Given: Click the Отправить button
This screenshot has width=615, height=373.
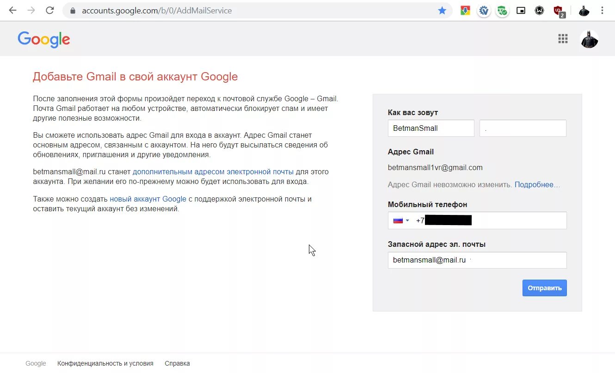Looking at the screenshot, I should pyautogui.click(x=545, y=288).
